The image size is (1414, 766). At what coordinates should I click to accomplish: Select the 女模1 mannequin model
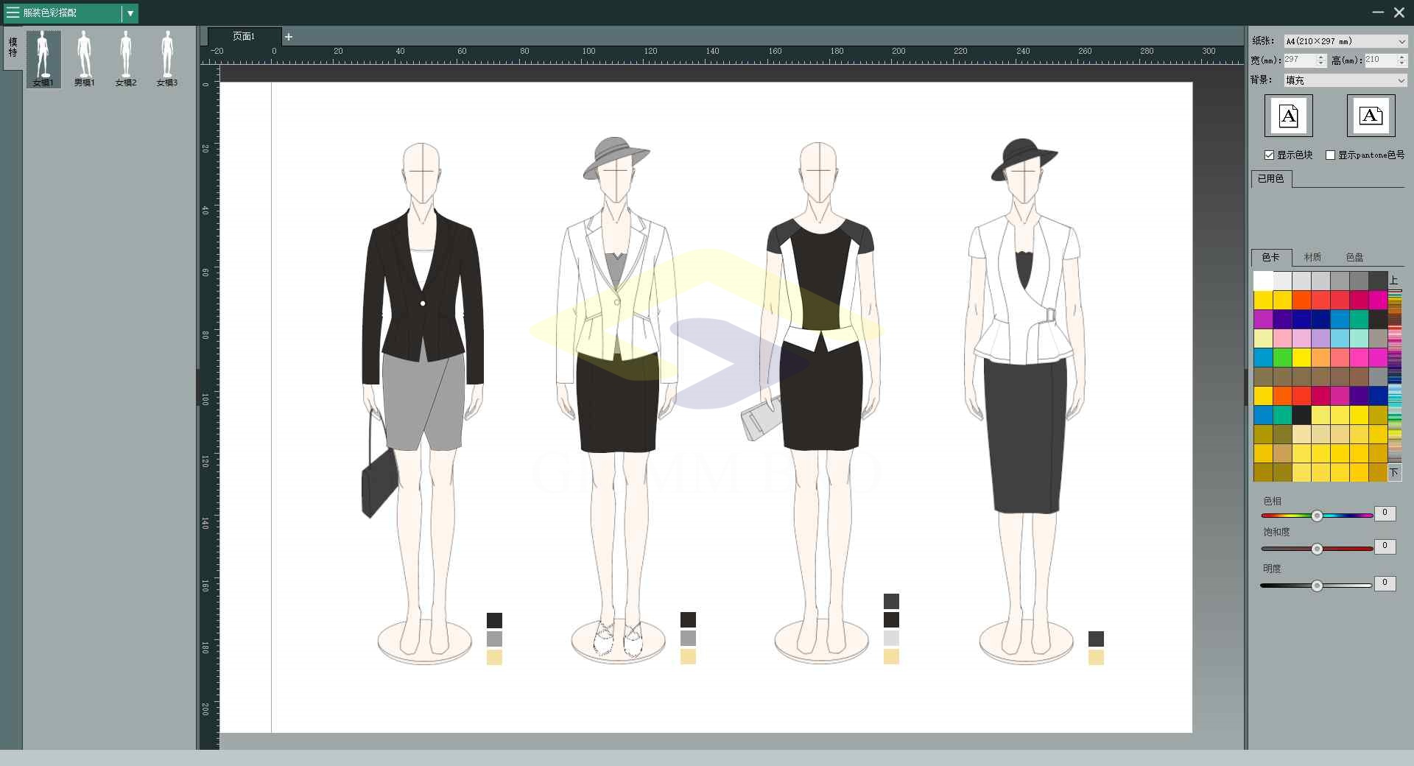click(43, 59)
